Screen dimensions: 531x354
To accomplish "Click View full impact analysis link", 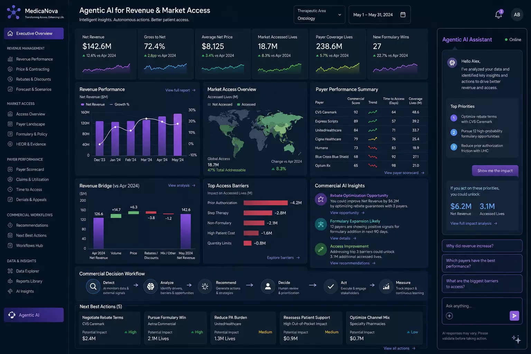I will [x=474, y=223].
